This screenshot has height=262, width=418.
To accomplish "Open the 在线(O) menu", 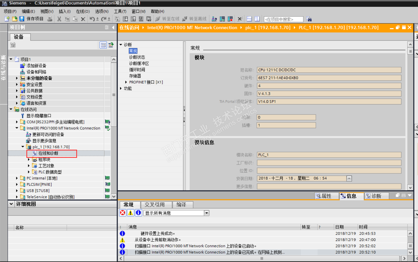I will [83, 11].
